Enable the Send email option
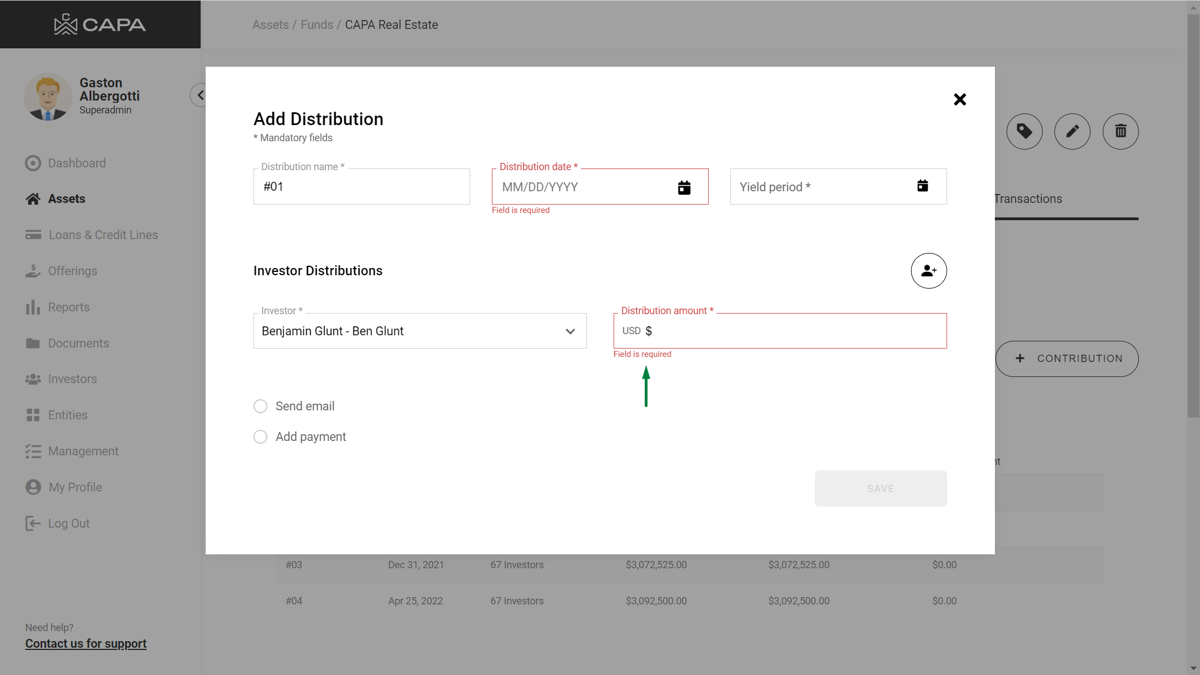This screenshot has height=675, width=1200. click(x=261, y=406)
